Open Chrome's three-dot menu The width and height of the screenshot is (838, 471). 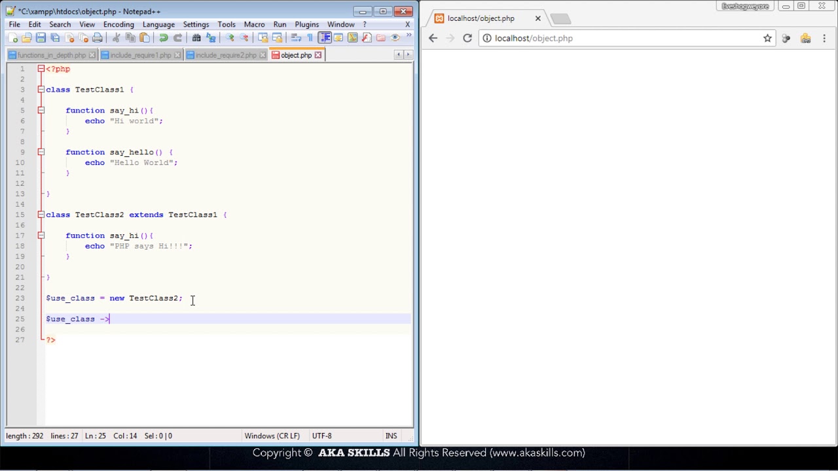coord(824,38)
